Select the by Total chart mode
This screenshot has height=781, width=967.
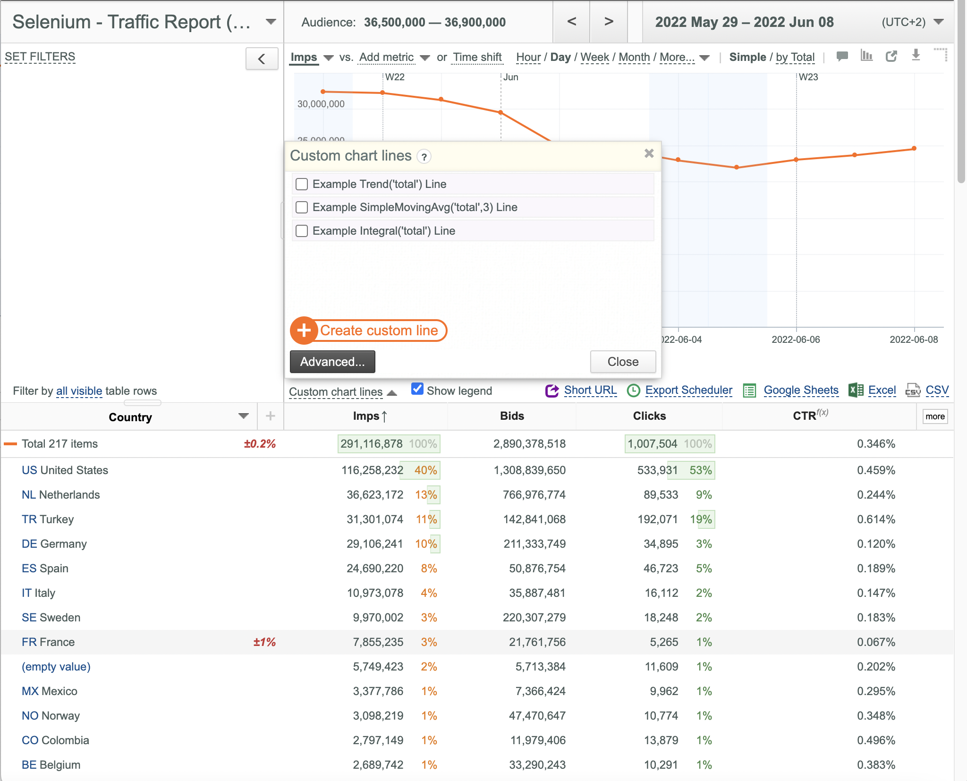click(795, 57)
